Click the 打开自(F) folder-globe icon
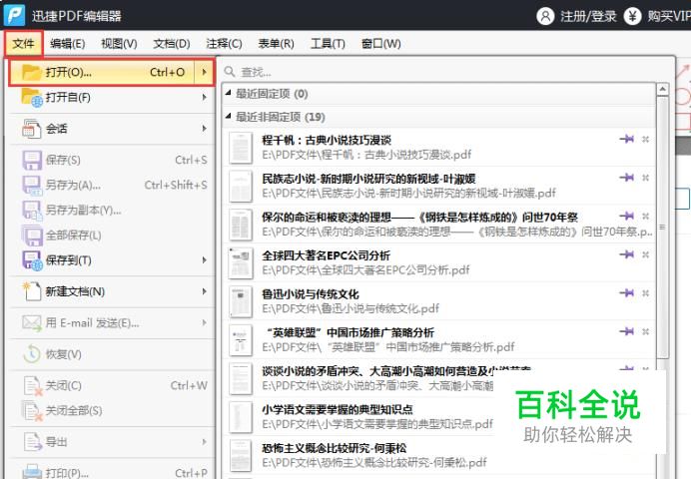Image resolution: width=691 pixels, height=479 pixels. 32,98
